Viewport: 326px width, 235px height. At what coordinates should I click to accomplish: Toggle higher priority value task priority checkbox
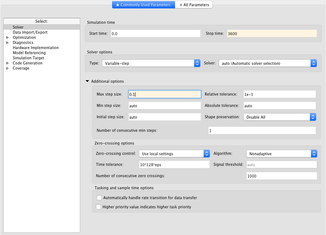pos(98,207)
